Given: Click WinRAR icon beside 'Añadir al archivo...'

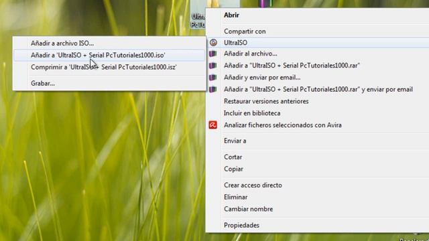Looking at the screenshot, I should pyautogui.click(x=213, y=54).
